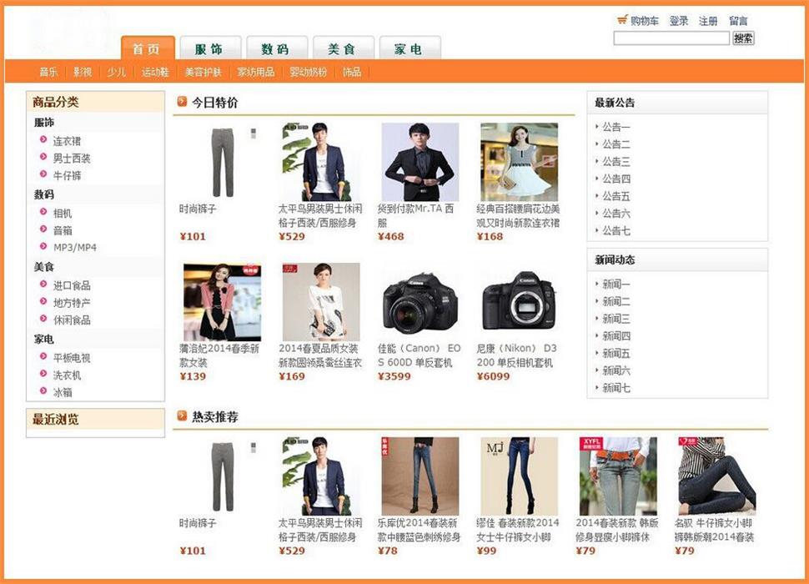809x584 pixels.
Task: Open the ¥99 MJ jeans thumbnail
Action: point(519,476)
